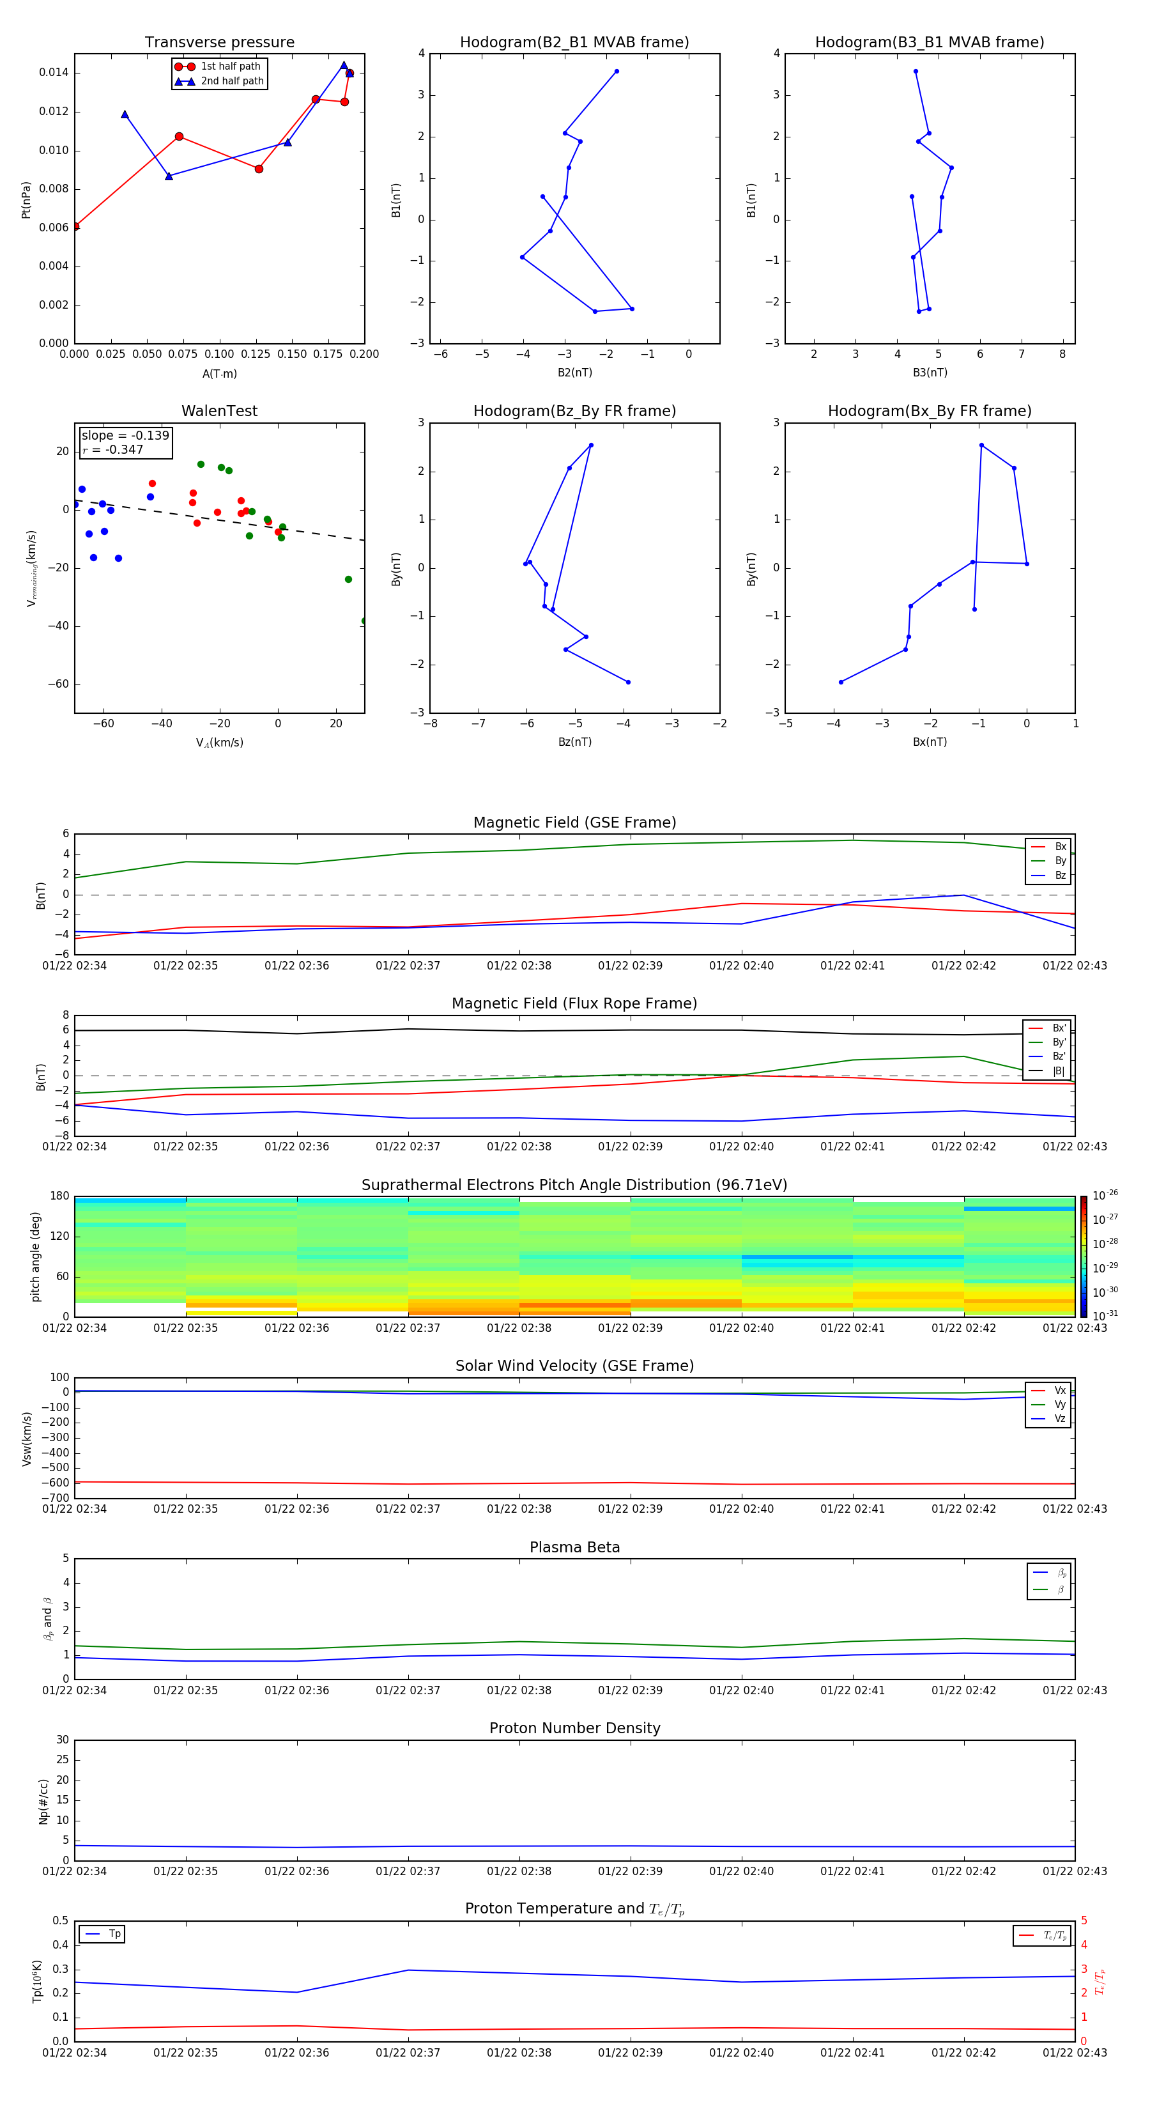Click the "A(T·m)" x-axis label
Viewport: 1150px width, 2109px height.
(219, 374)
